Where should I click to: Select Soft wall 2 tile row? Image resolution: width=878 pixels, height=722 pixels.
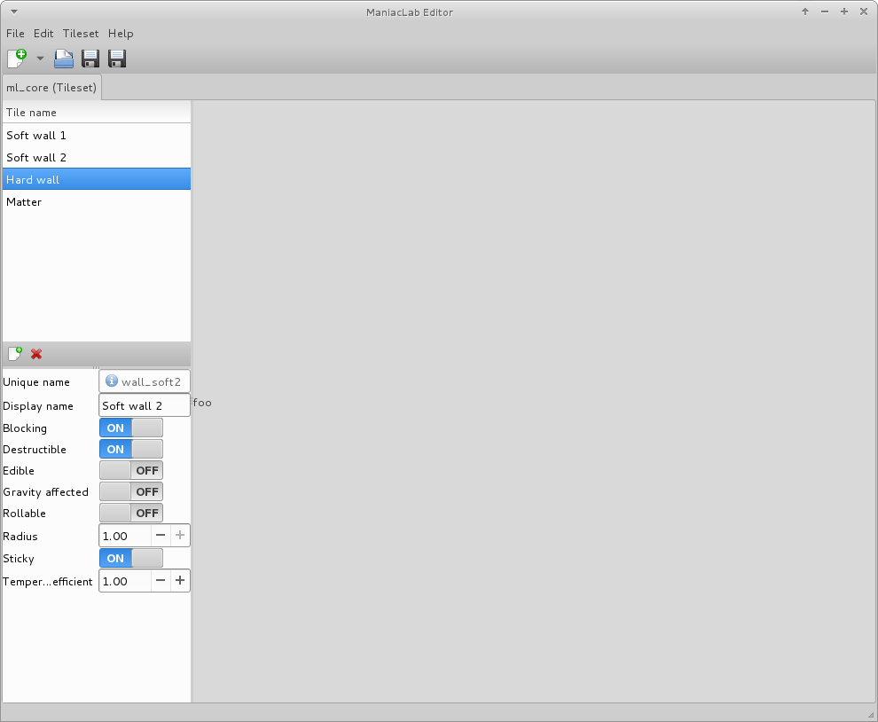click(97, 157)
